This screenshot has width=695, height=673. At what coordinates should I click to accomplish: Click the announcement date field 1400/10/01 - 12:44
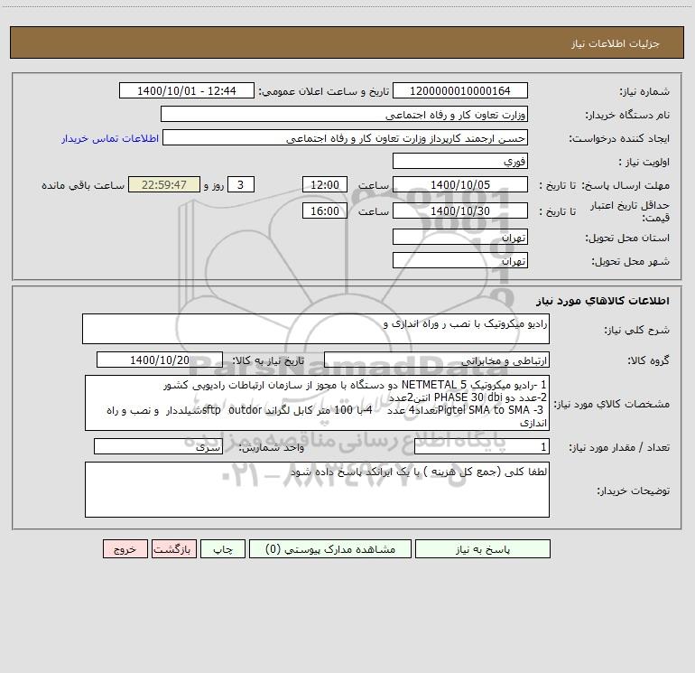click(187, 90)
